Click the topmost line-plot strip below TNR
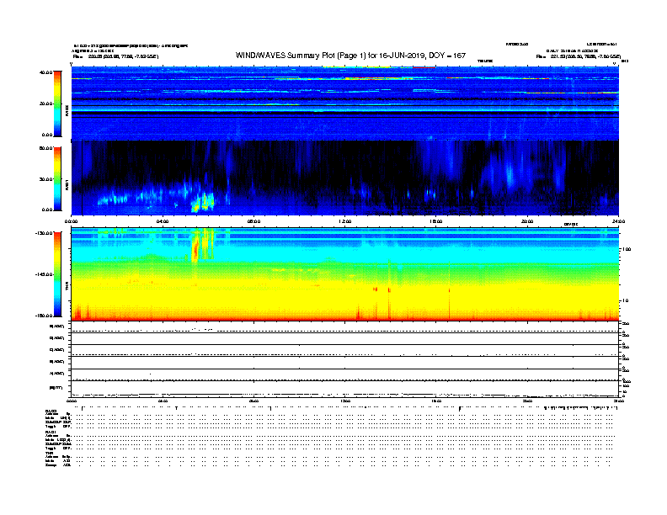The width and height of the screenshot is (667, 515). click(345, 327)
